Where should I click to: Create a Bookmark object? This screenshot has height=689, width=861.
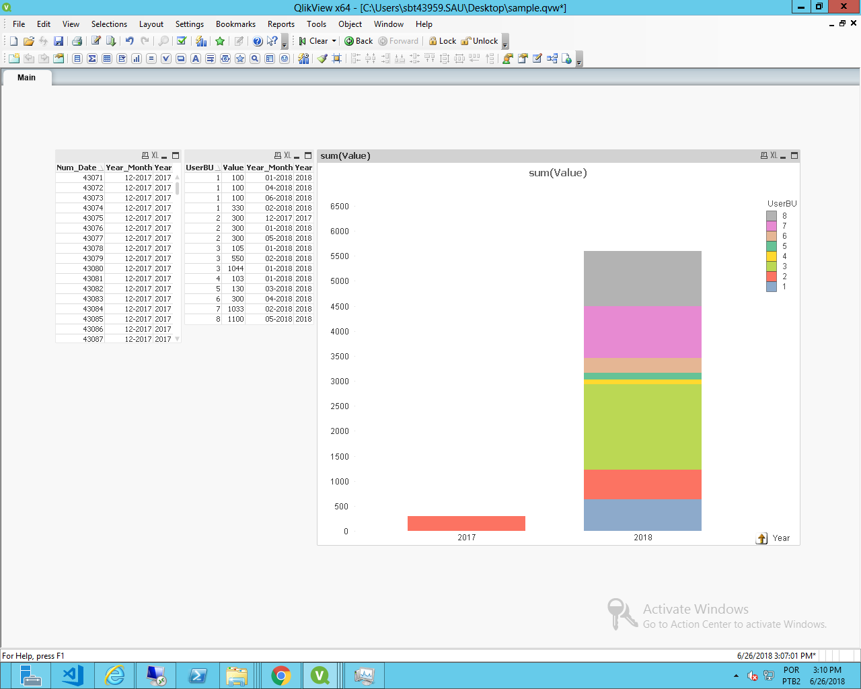pos(240,59)
